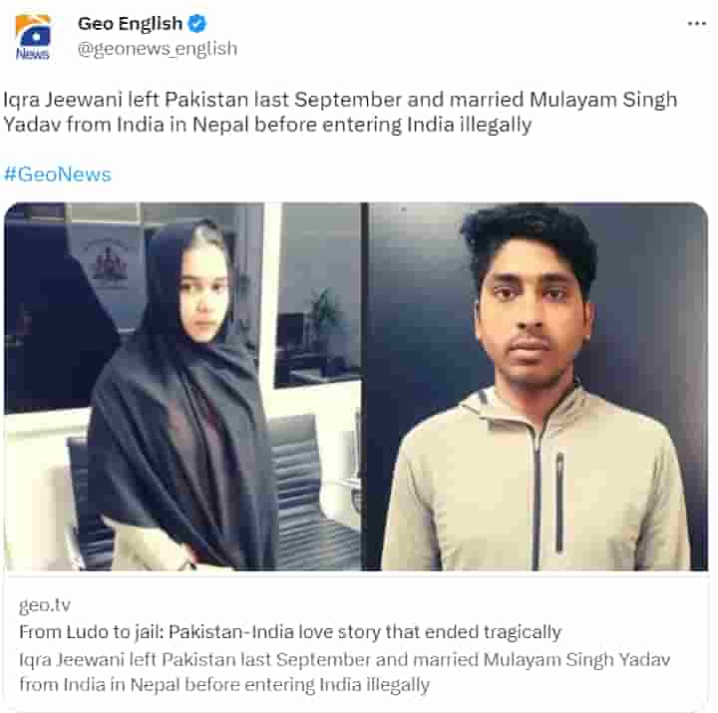Open the 'From Ludo to jail' article headline
Image resolution: width=718 pixels, height=713 pixels.
[290, 632]
